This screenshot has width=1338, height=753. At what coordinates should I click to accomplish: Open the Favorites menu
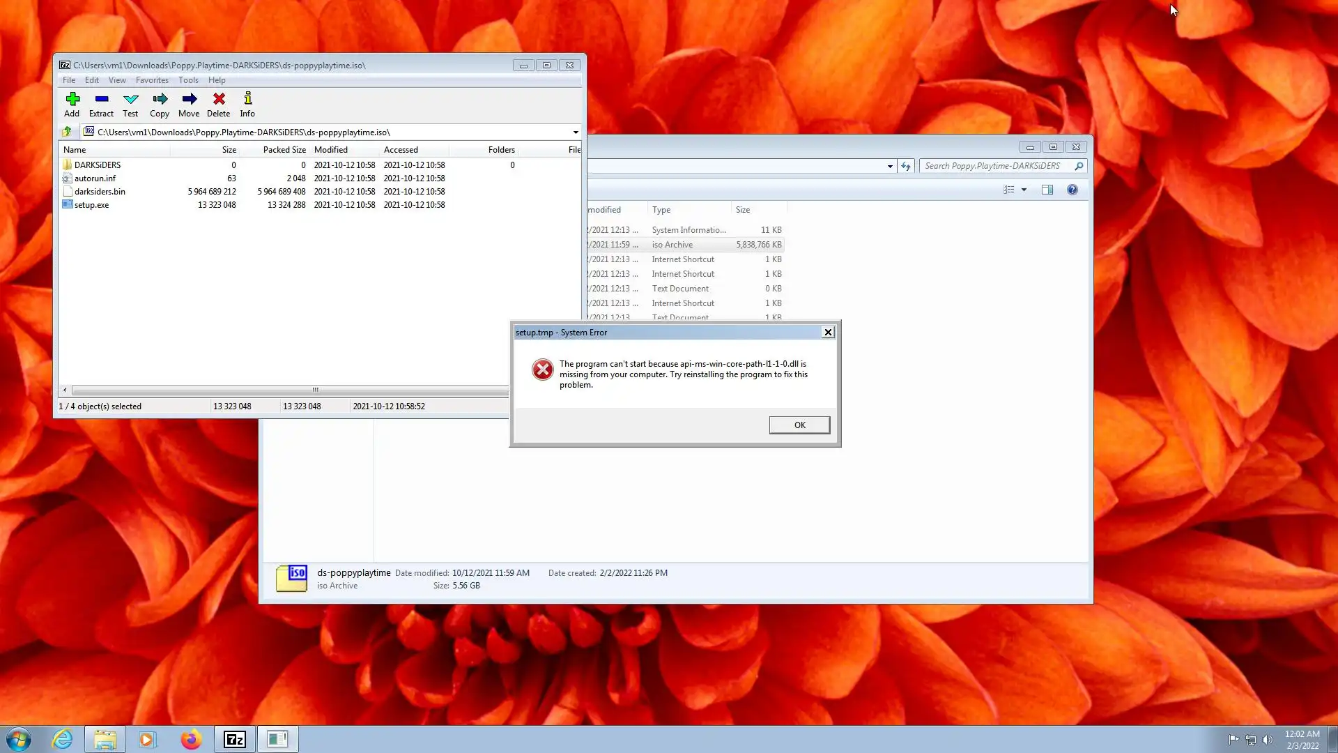click(x=152, y=80)
